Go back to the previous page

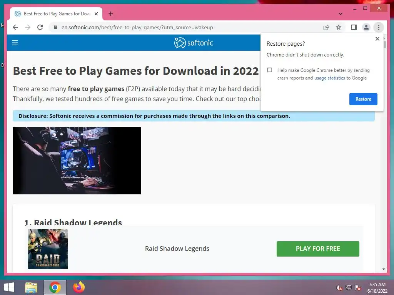click(x=15, y=27)
